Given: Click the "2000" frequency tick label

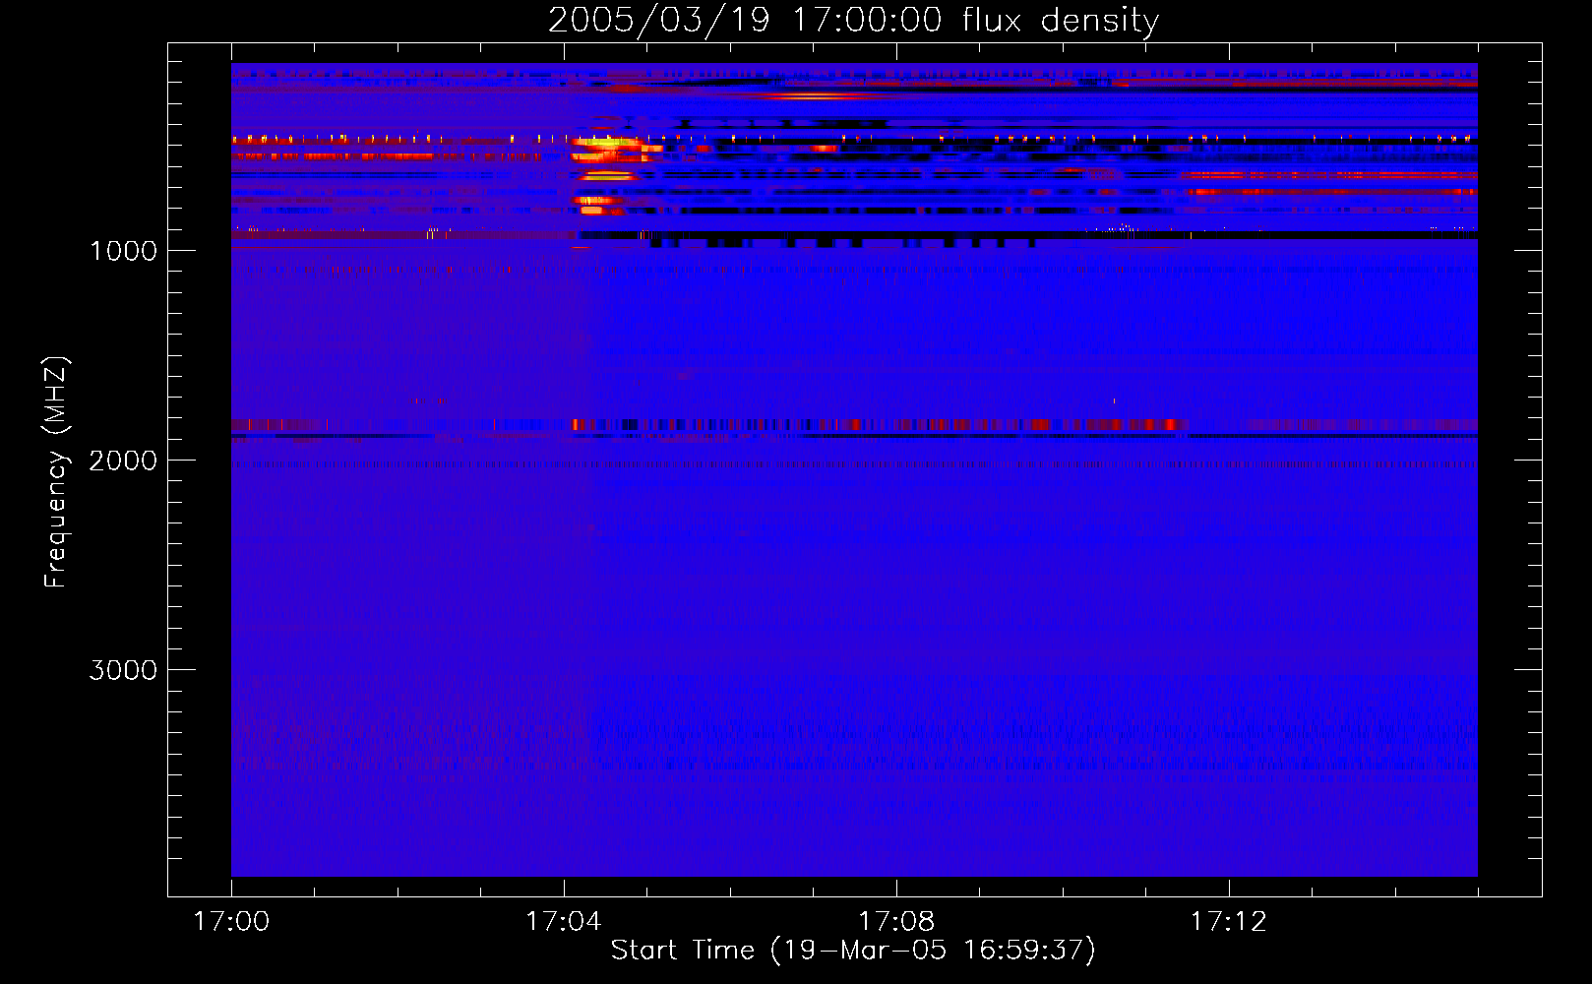Looking at the screenshot, I should [123, 461].
